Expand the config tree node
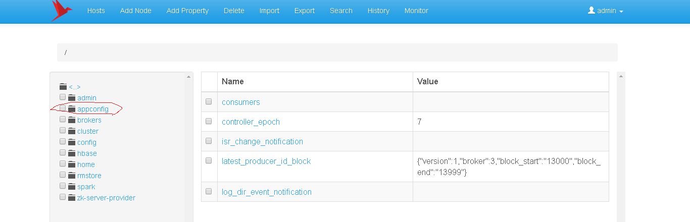Screen dimensions: 690x222 pos(87,142)
